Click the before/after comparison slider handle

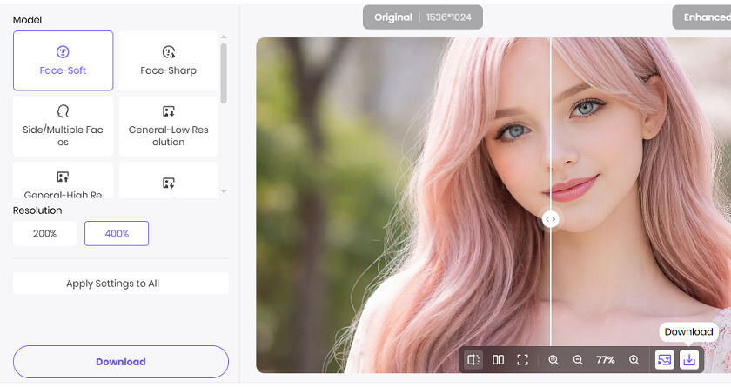[x=551, y=220]
